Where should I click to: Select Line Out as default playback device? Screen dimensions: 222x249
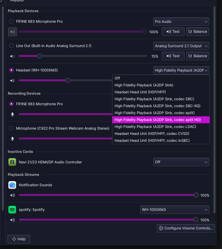[x=12, y=46]
